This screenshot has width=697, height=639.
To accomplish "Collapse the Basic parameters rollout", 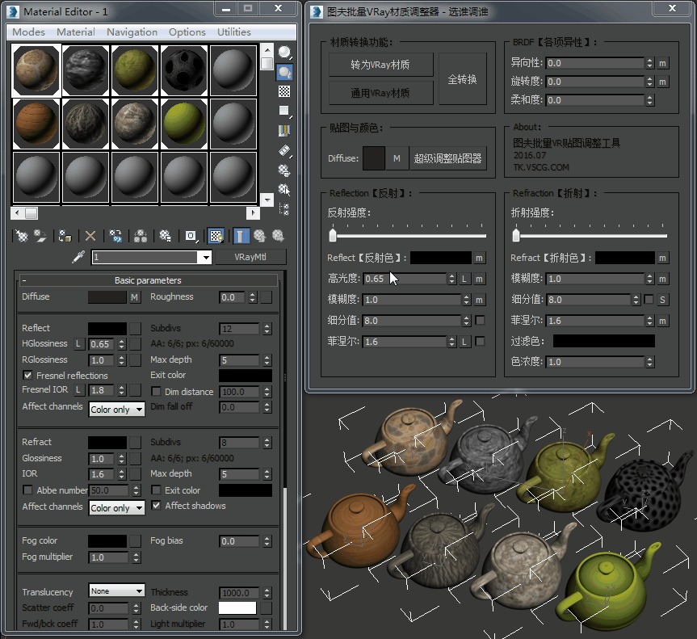I will coord(148,280).
